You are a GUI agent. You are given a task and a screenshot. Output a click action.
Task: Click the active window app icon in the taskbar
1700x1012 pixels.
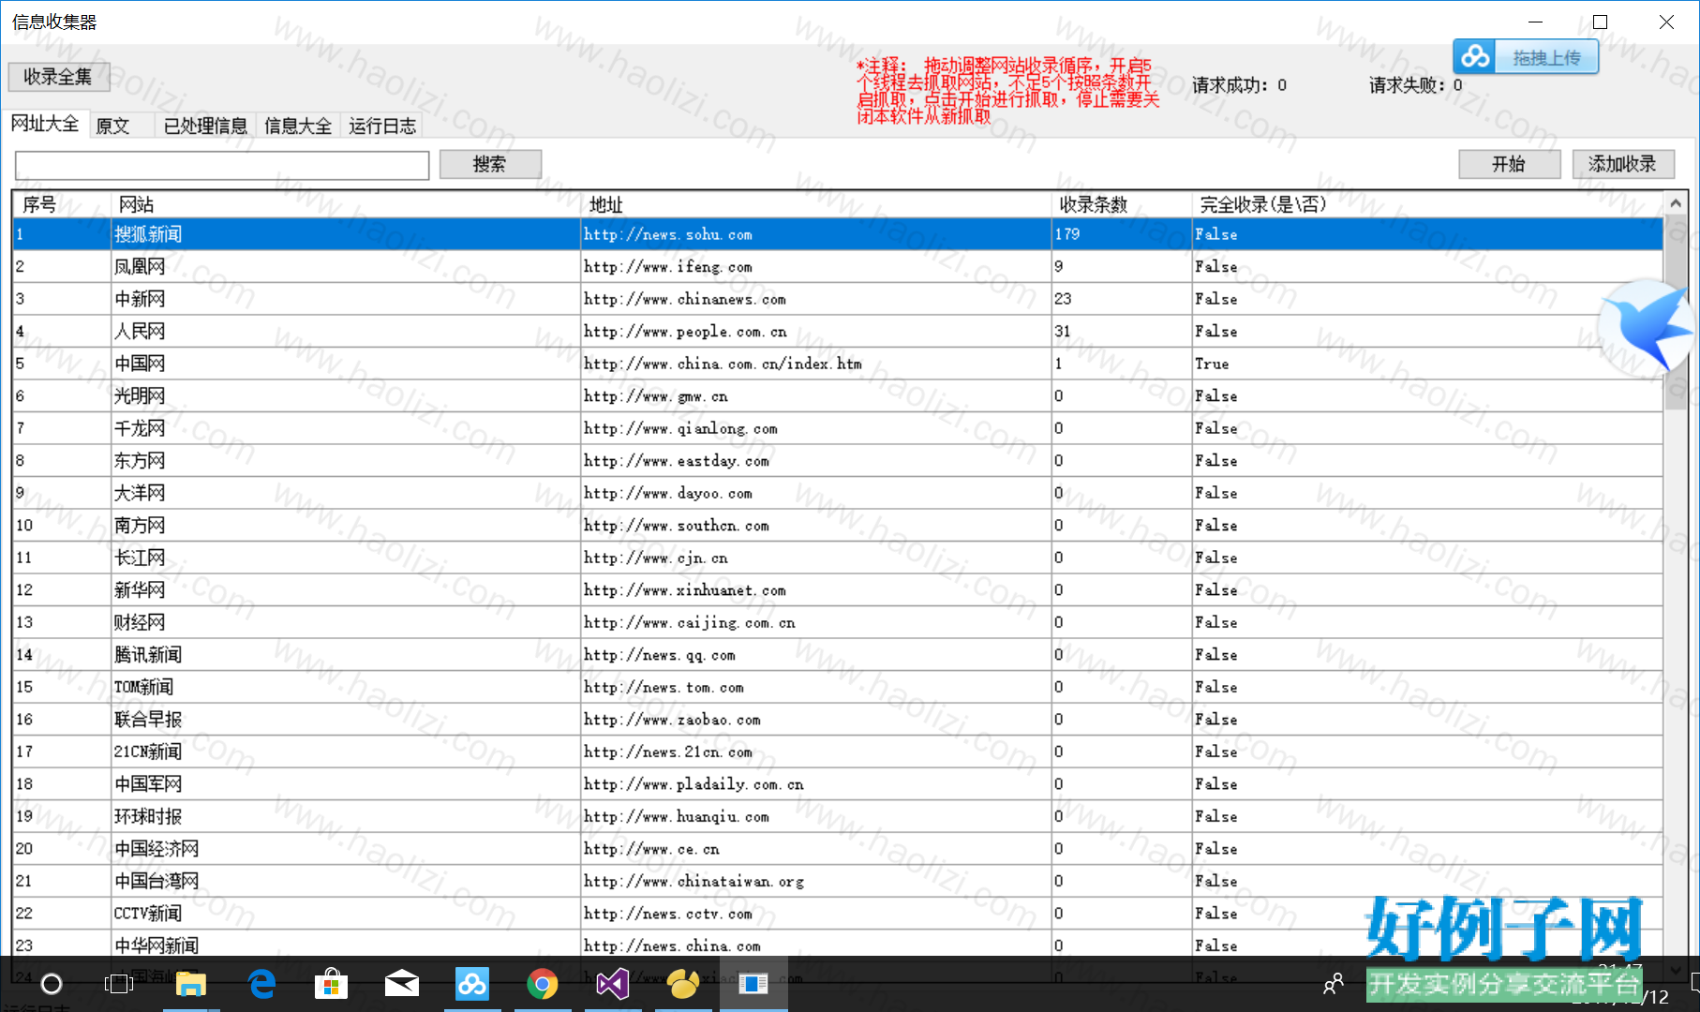753,983
